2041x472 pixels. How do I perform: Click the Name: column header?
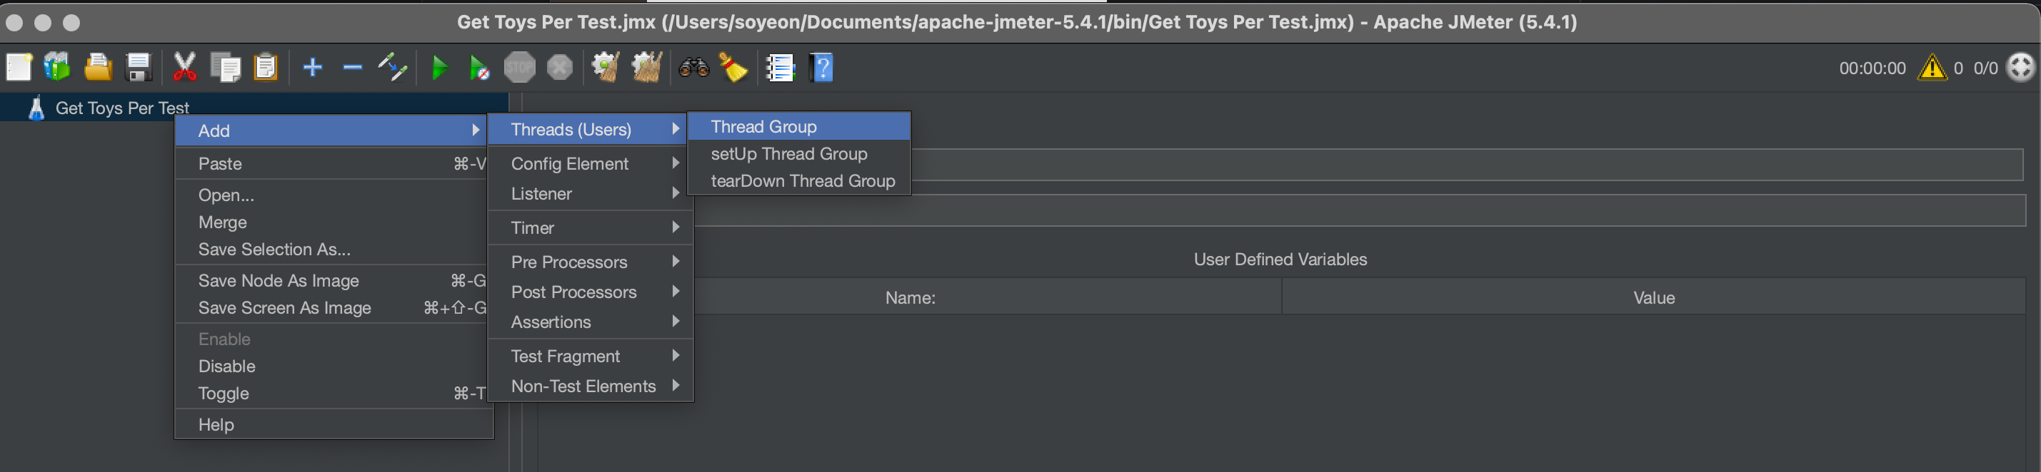[910, 297]
